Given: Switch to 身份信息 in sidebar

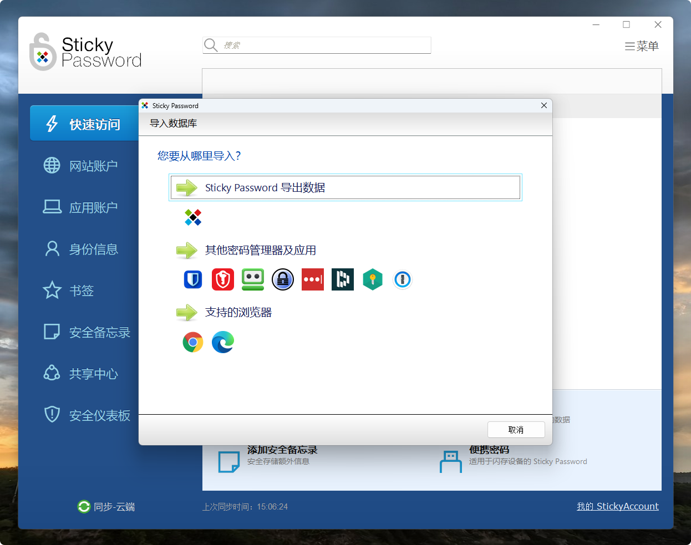Looking at the screenshot, I should [x=80, y=248].
